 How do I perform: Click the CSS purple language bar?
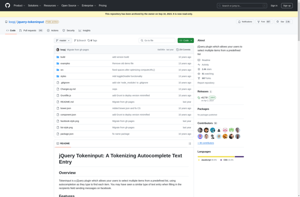click(x=239, y=156)
